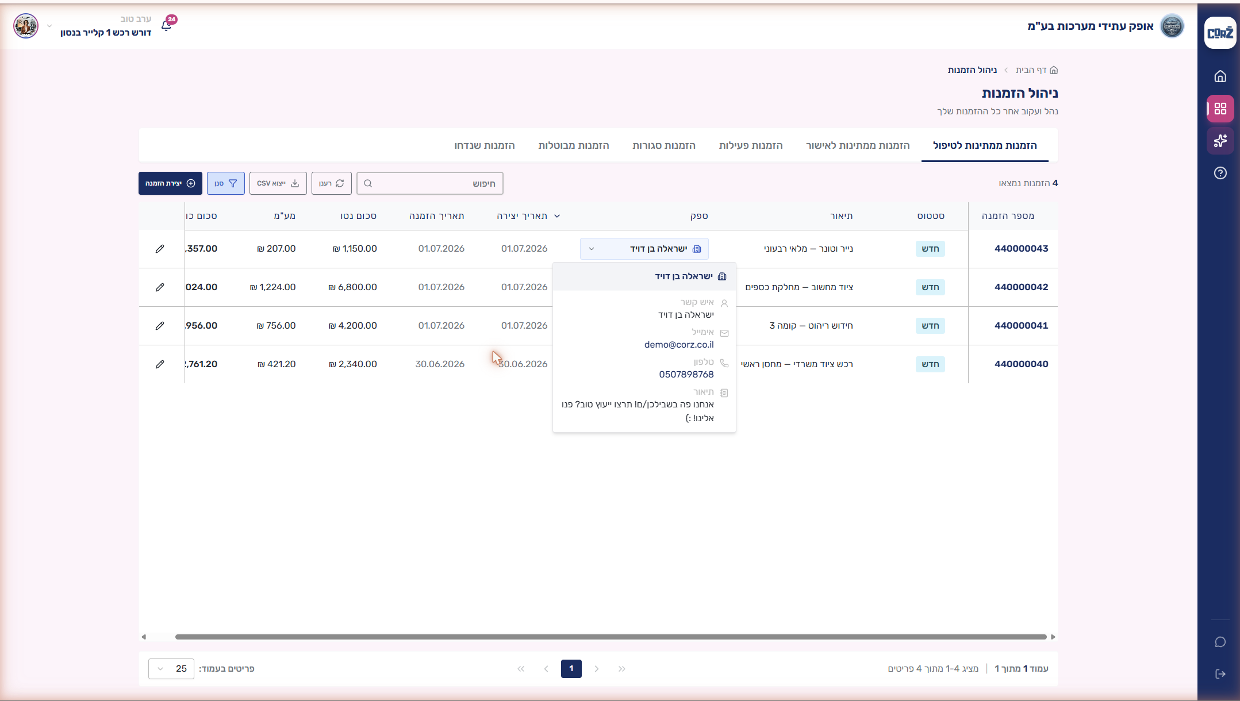Go to previous page chevron

pyautogui.click(x=597, y=669)
